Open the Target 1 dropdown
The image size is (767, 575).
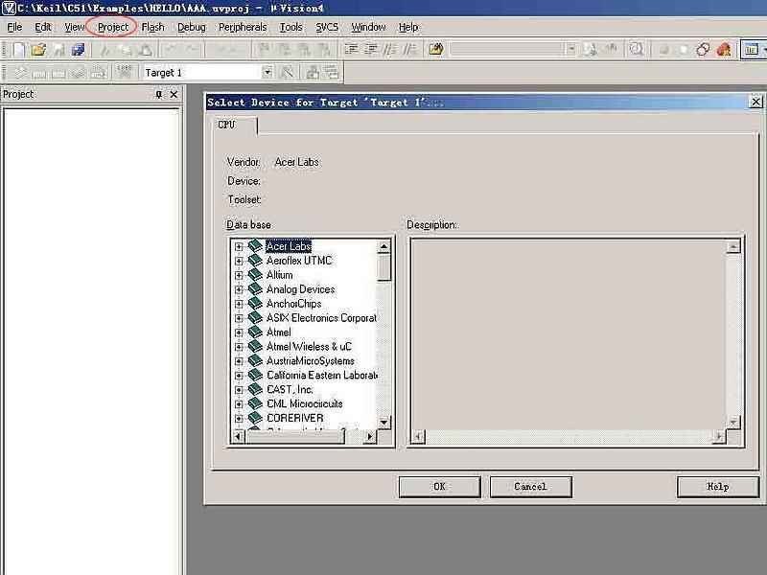click(x=267, y=73)
